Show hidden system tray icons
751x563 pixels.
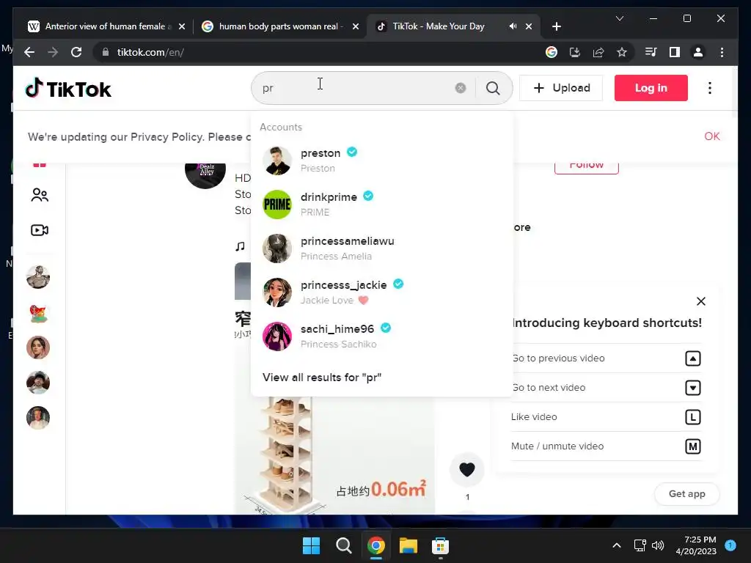tap(617, 545)
